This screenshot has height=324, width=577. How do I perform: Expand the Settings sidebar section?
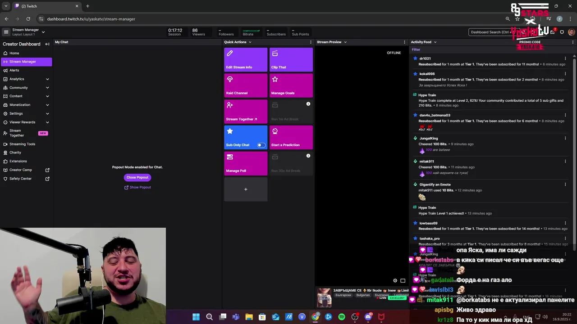pos(47,113)
